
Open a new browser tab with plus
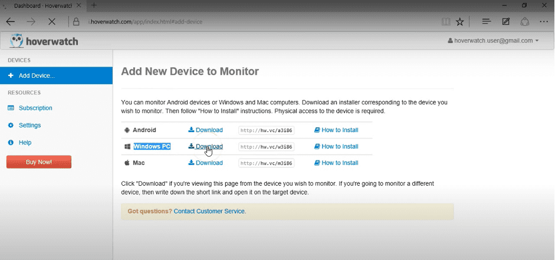(94, 5)
